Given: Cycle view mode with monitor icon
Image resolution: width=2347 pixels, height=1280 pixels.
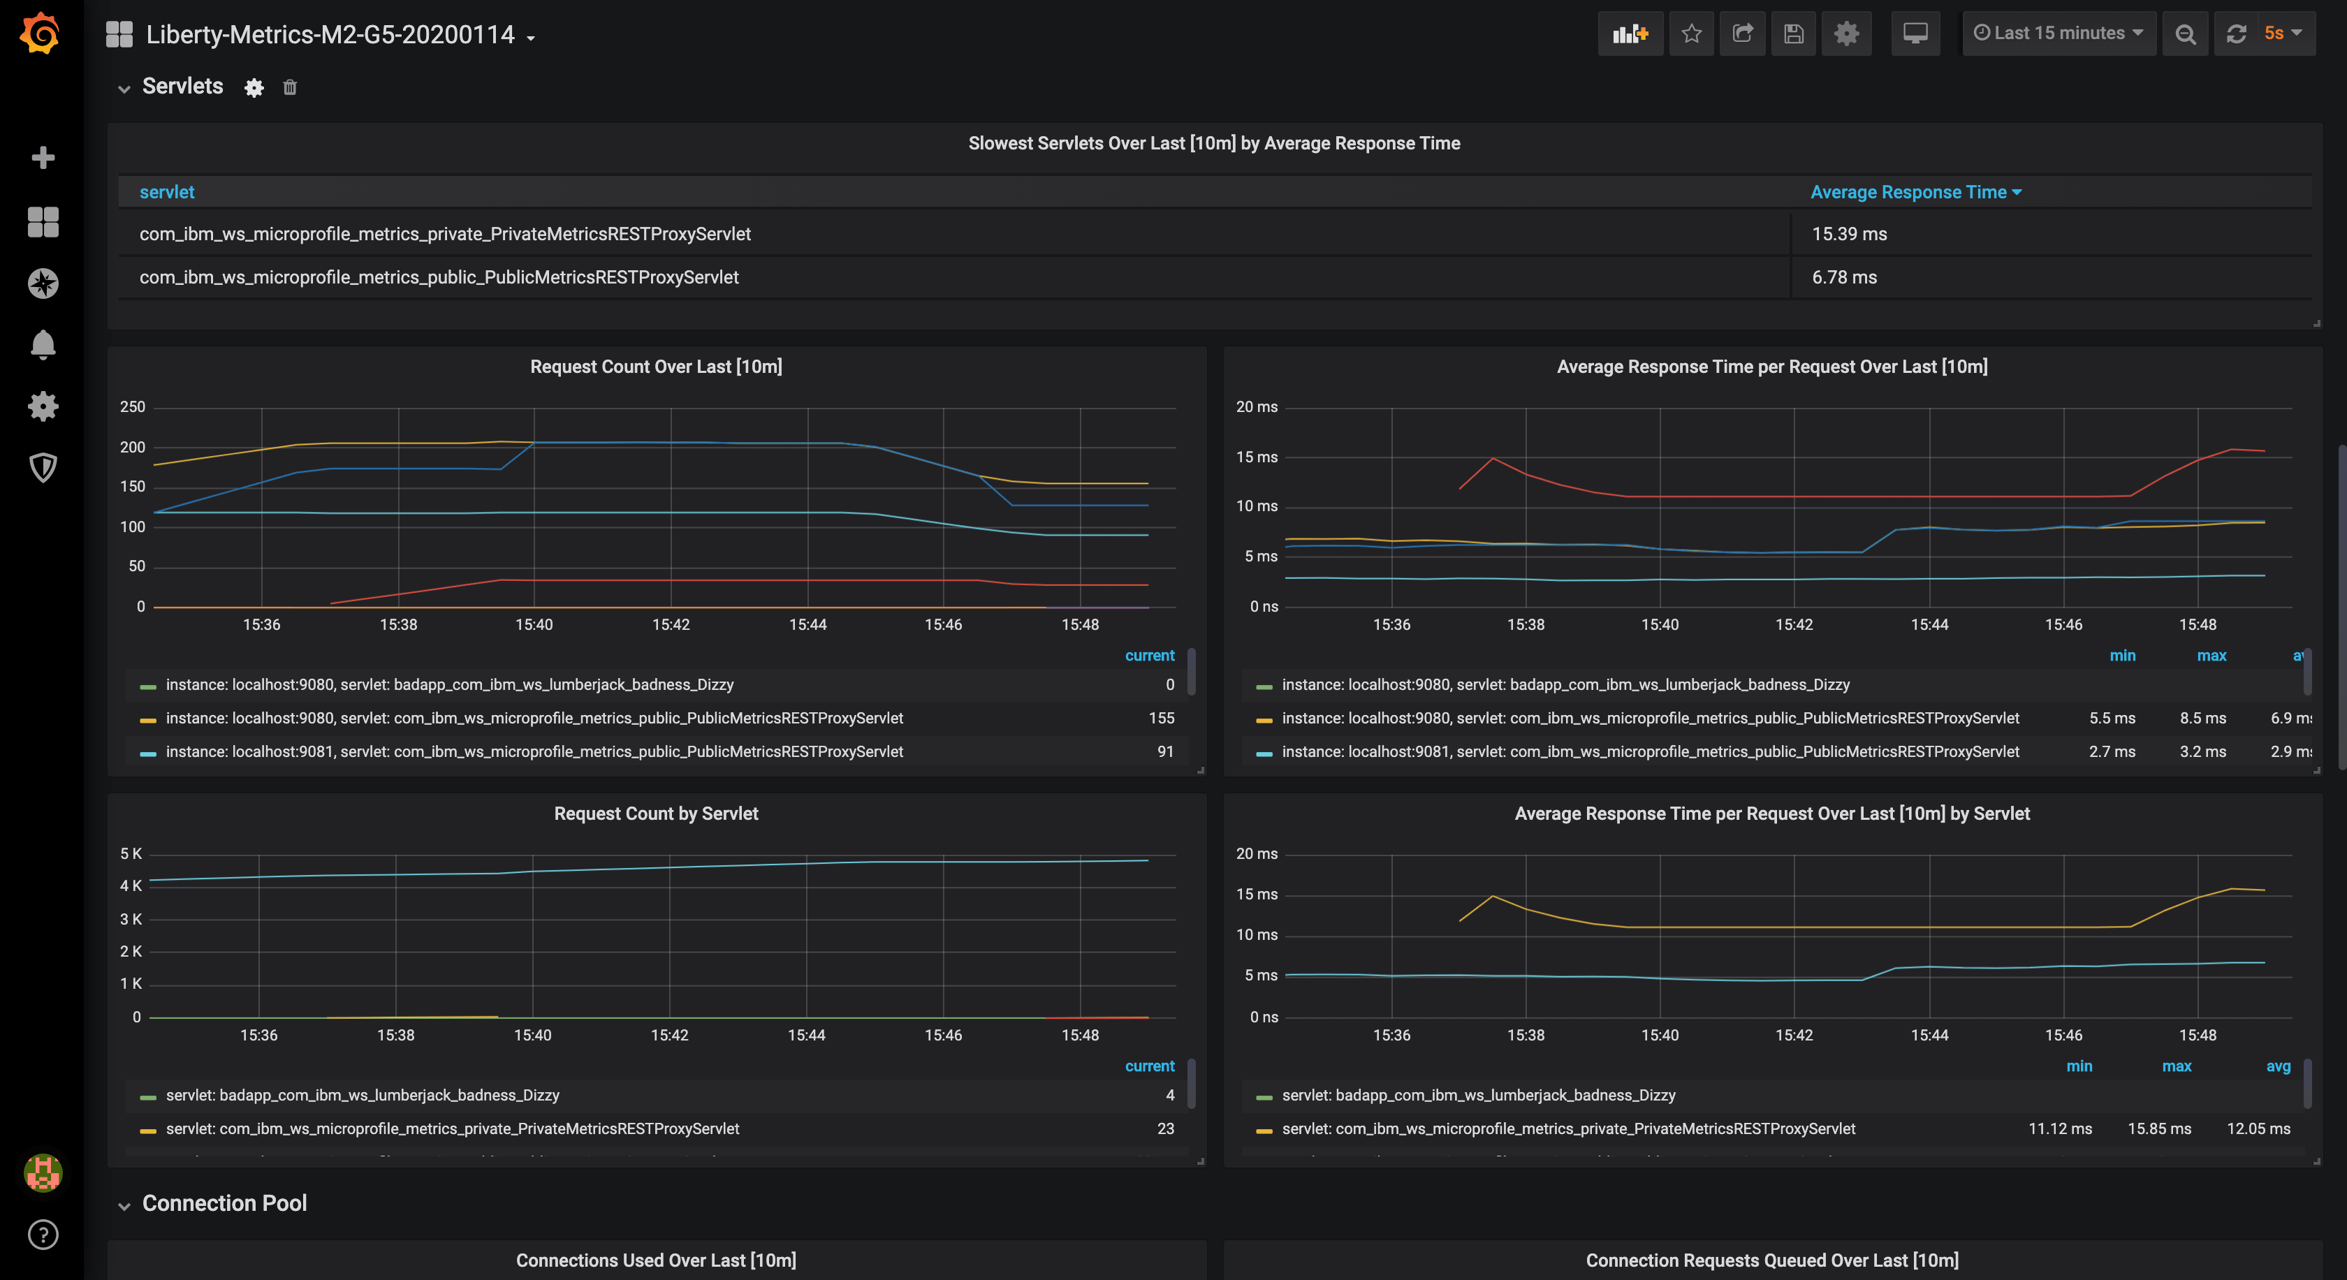Looking at the screenshot, I should [x=1915, y=34].
